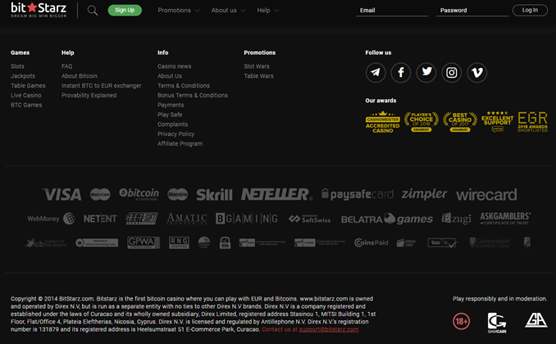
Task: Open Instant BTC to EUR exchanger link
Action: click(x=102, y=85)
